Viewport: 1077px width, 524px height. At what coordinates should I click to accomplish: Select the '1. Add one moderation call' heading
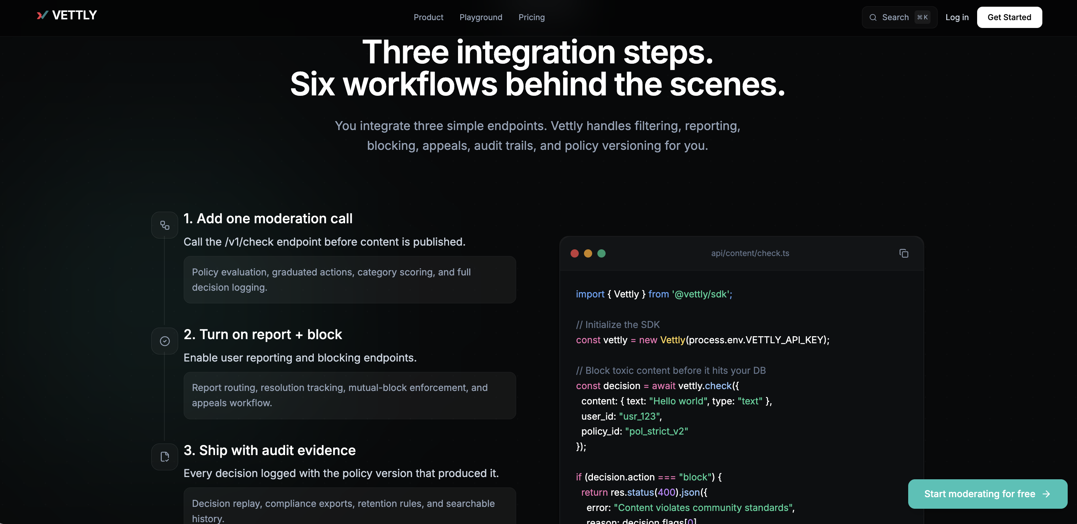tap(268, 219)
